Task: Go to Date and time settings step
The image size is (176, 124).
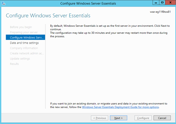Action: tap(24, 43)
